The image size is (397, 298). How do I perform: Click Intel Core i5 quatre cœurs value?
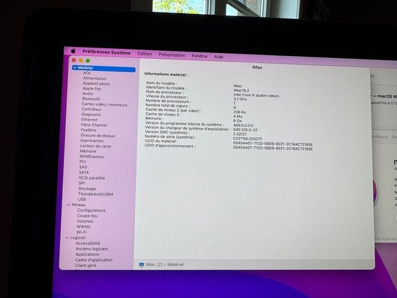pos(256,95)
